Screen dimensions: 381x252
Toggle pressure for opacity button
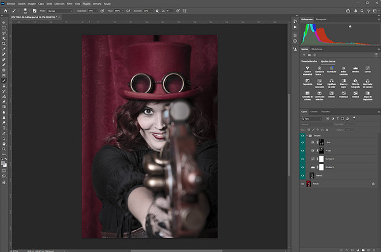pos(102,11)
